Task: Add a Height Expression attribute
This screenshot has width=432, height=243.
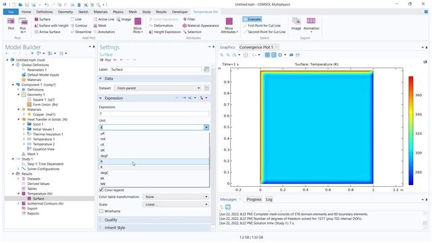Action: pos(165,32)
